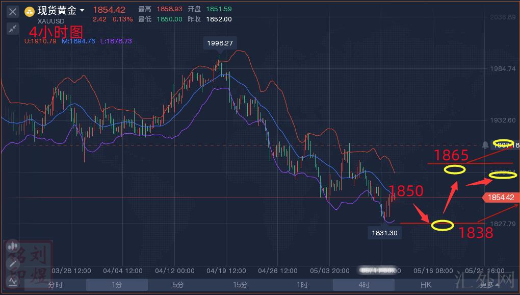Screen dimensions: 520x295
Task: Click the 最高 1858.93 value
Action: (x=169, y=9)
